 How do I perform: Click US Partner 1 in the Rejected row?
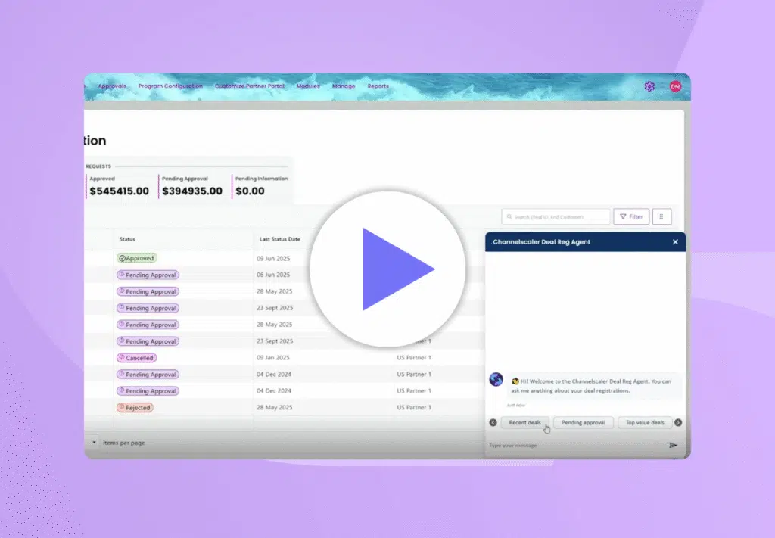(414, 408)
